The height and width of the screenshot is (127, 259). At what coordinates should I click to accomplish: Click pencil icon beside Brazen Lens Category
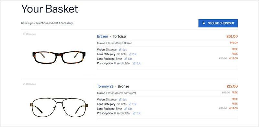130,54
